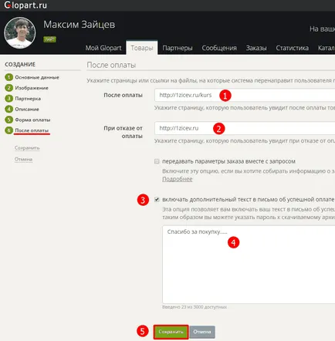
Task: Click into the Спасибо за покупку textarea
Action: point(249,265)
